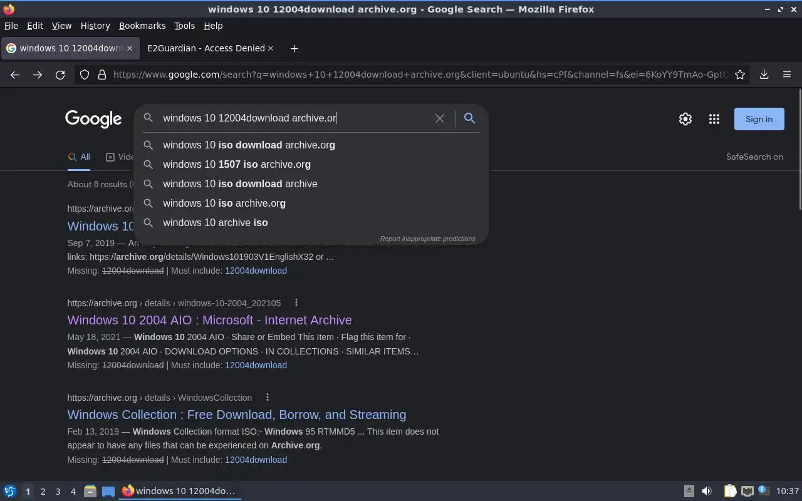Click 'Must include: 12004download' under first result

[x=256, y=271]
